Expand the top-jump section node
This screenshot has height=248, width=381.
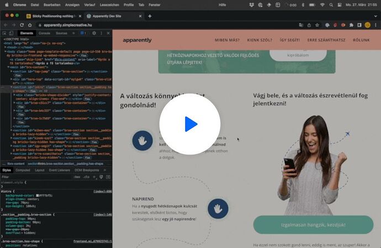coord(11,71)
